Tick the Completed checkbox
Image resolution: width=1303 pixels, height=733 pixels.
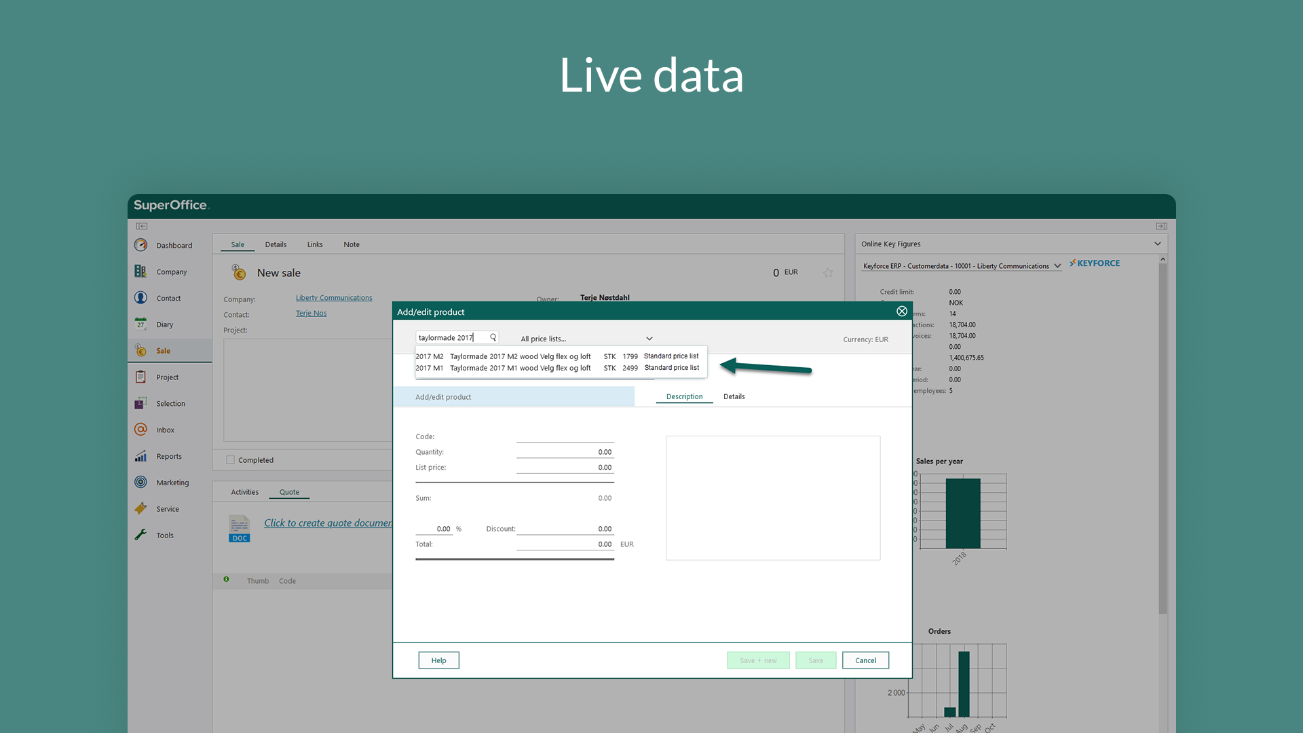(x=230, y=459)
